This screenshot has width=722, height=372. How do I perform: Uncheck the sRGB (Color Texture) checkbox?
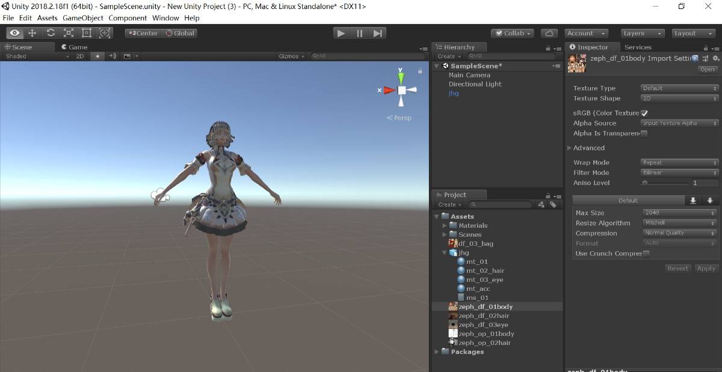click(x=644, y=113)
